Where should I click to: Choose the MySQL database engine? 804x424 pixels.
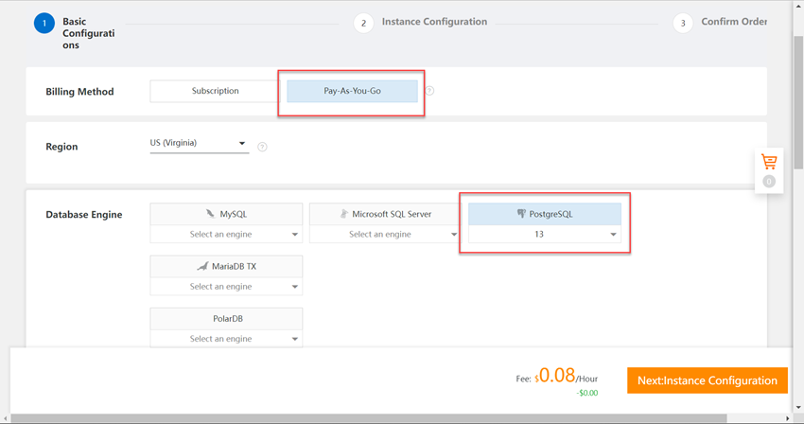tap(226, 214)
